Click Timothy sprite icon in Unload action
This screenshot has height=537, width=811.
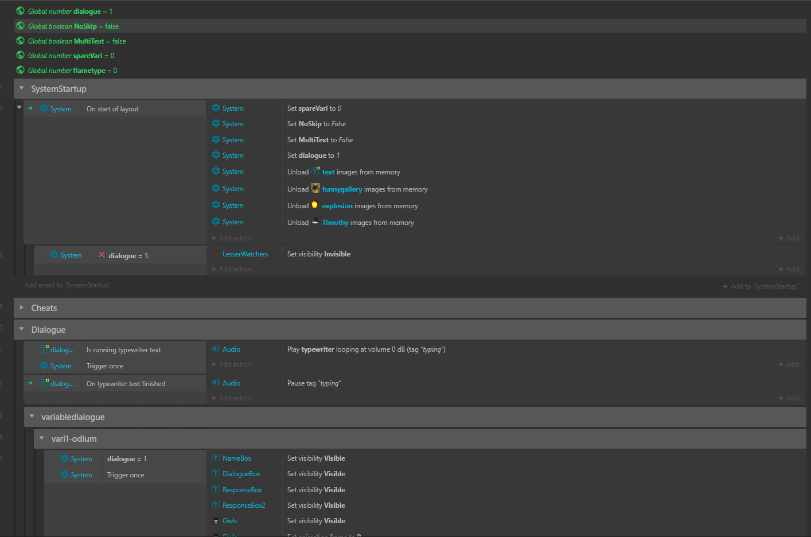[315, 221]
